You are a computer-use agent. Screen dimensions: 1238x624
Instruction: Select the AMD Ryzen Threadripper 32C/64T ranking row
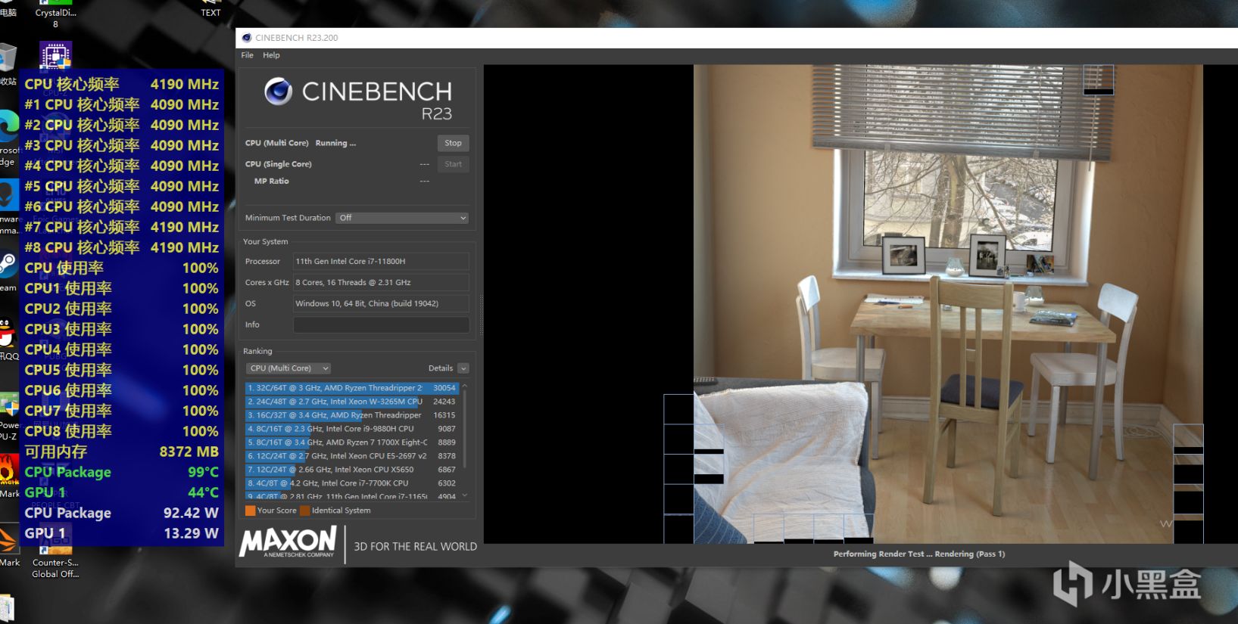tap(352, 388)
